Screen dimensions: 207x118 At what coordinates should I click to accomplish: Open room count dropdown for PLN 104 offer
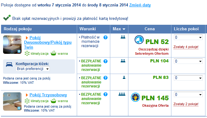click(x=188, y=61)
